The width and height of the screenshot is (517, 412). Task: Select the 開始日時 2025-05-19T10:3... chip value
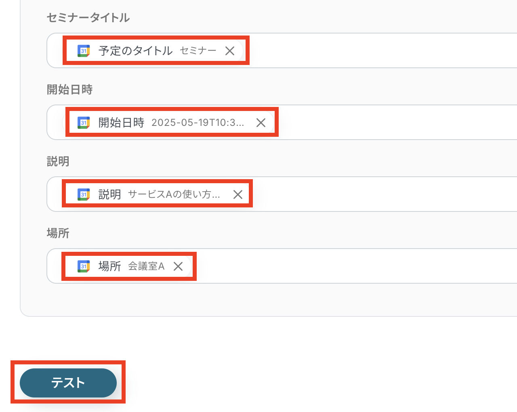[x=198, y=123]
